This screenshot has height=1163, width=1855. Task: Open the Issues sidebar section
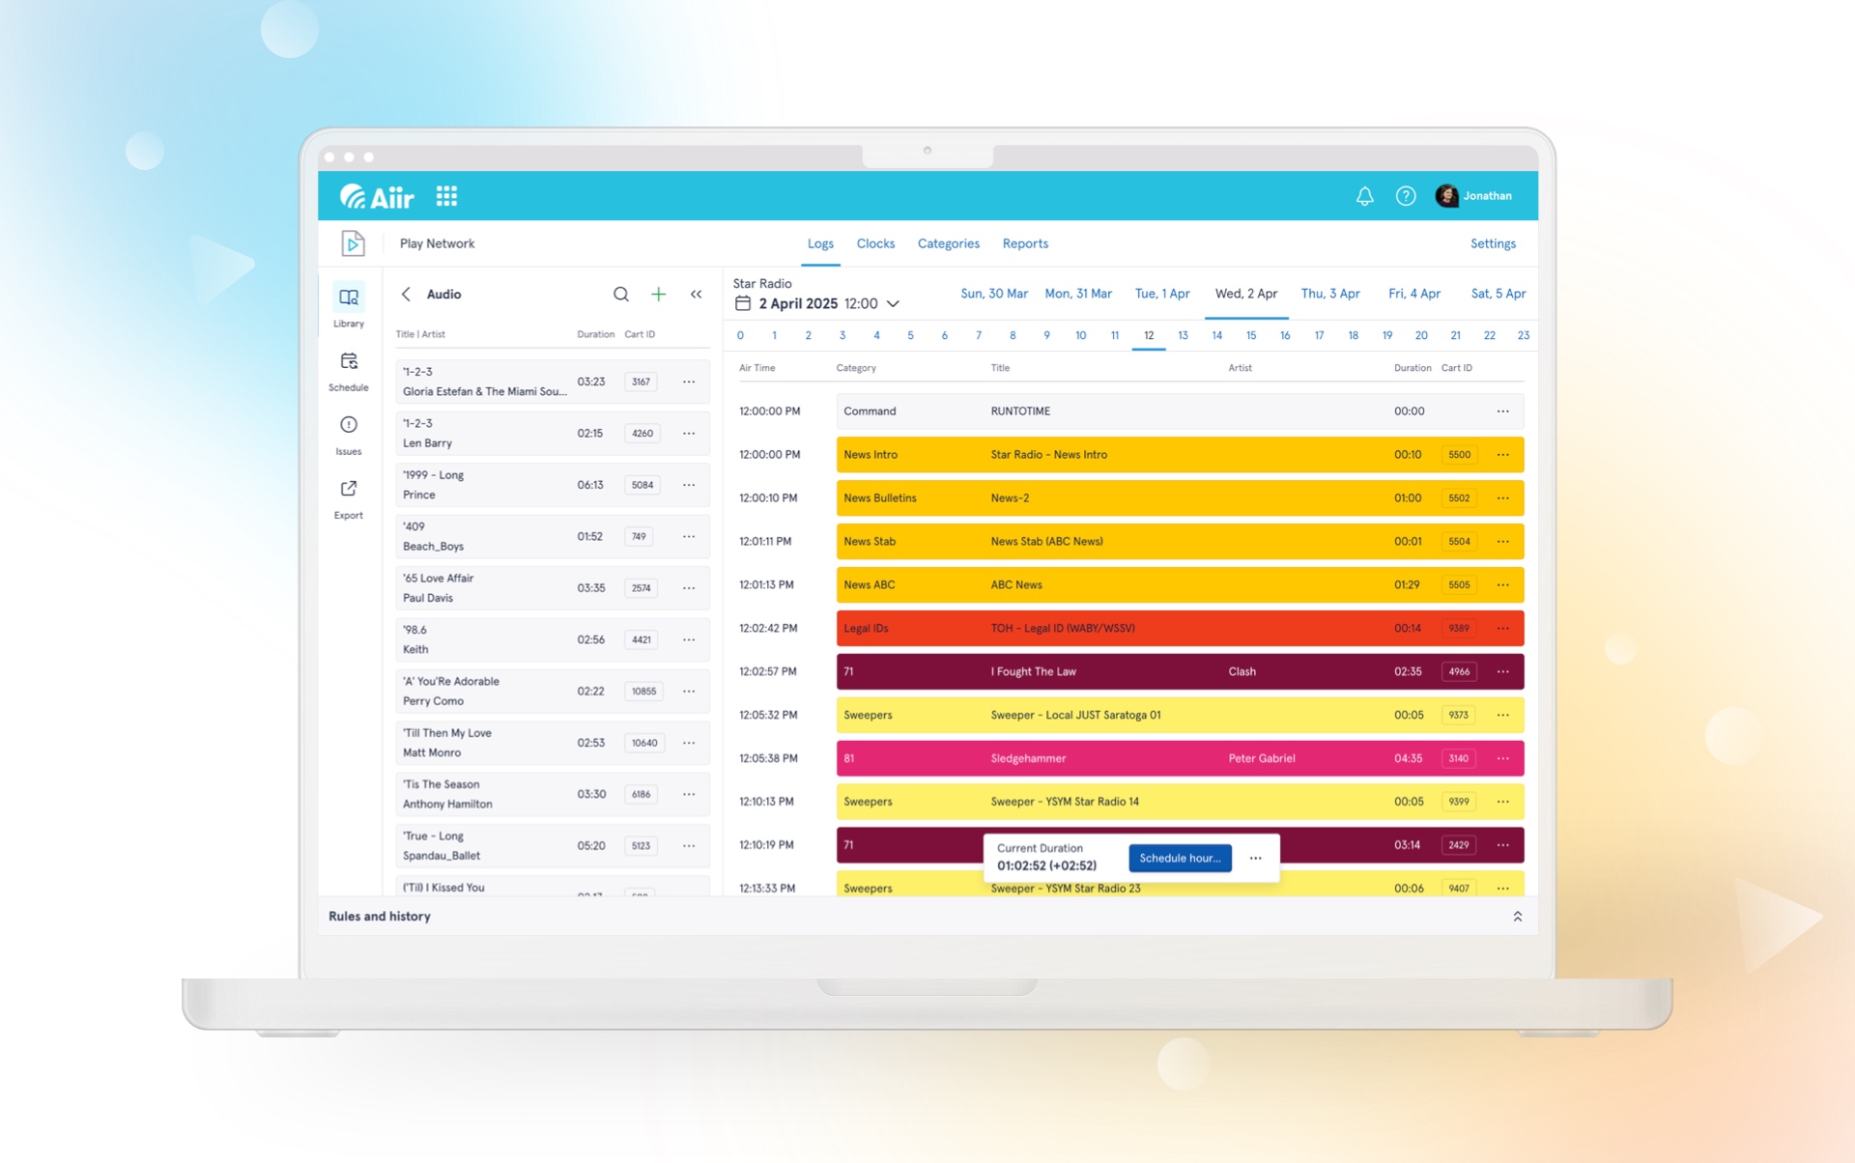tap(349, 435)
